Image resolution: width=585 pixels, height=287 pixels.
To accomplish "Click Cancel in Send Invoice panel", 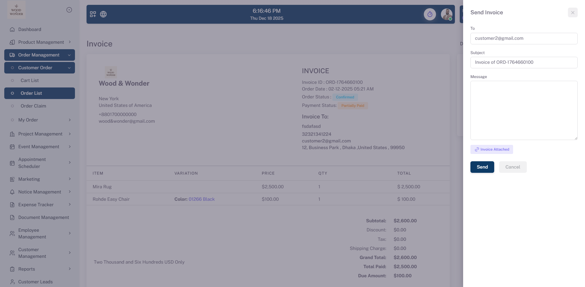I will 512,167.
